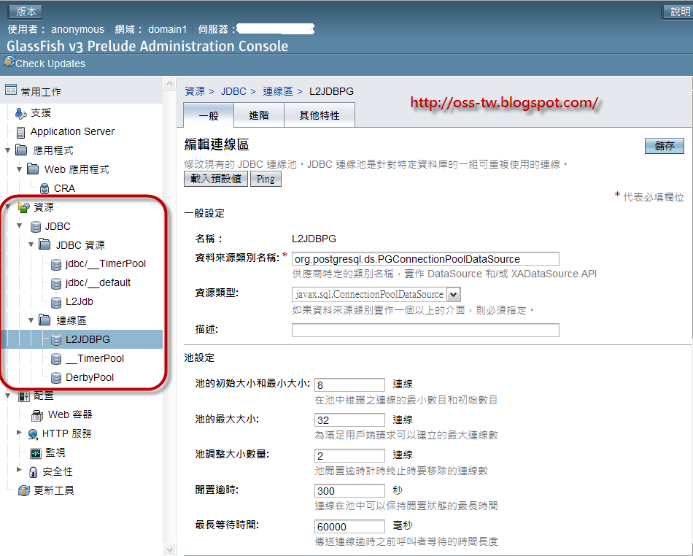
Task: Click the JDBC database icon
Action: (x=36, y=227)
